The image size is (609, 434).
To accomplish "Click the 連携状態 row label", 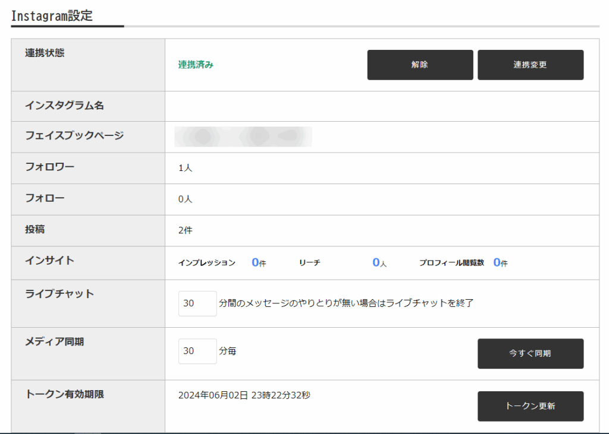I will coord(45,52).
